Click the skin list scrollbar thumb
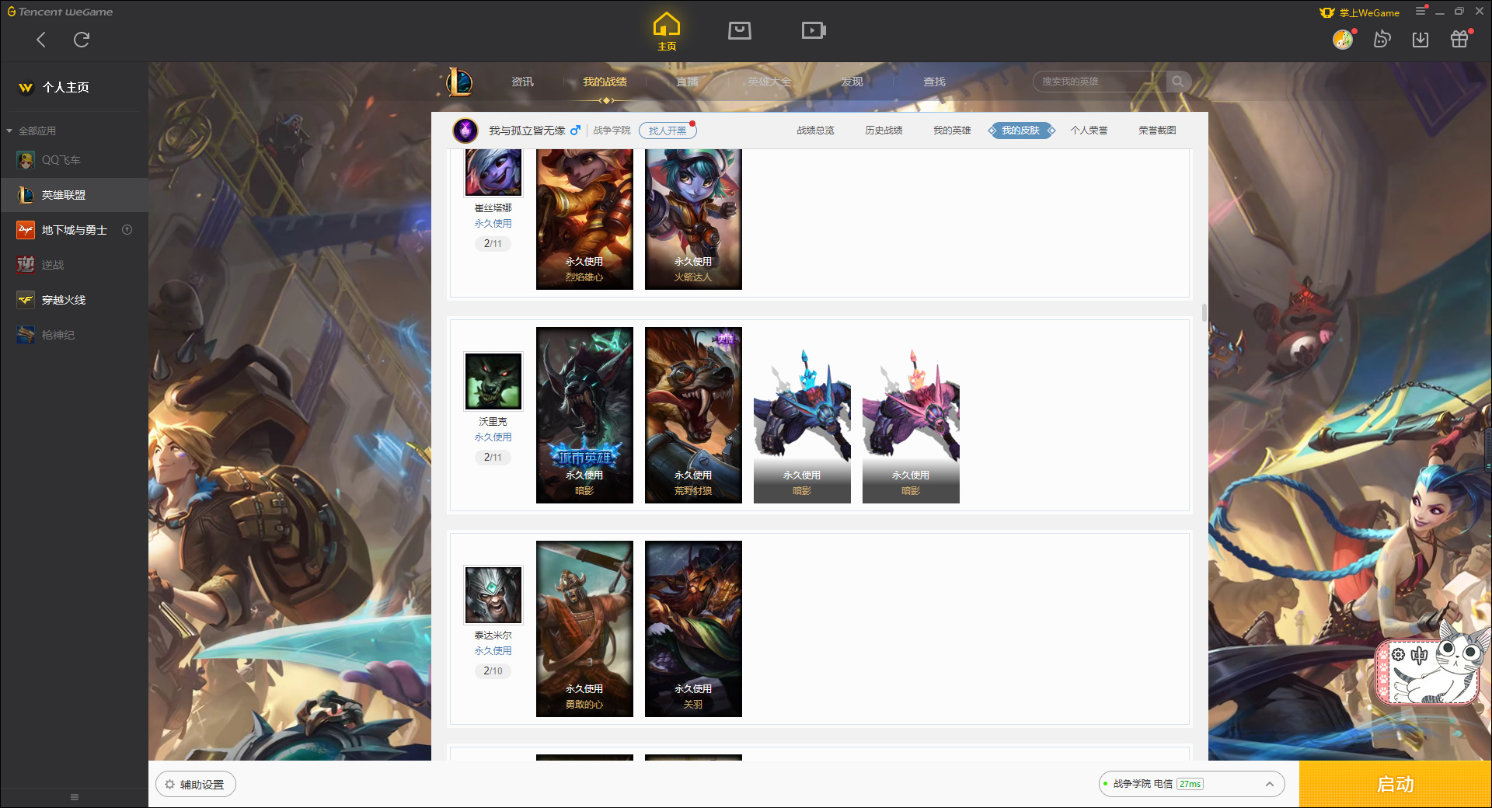This screenshot has width=1492, height=808. point(1204,312)
